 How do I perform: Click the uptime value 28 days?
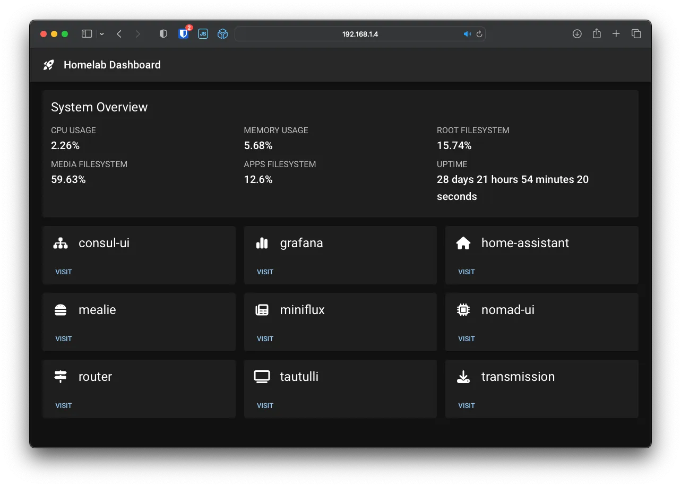513,188
